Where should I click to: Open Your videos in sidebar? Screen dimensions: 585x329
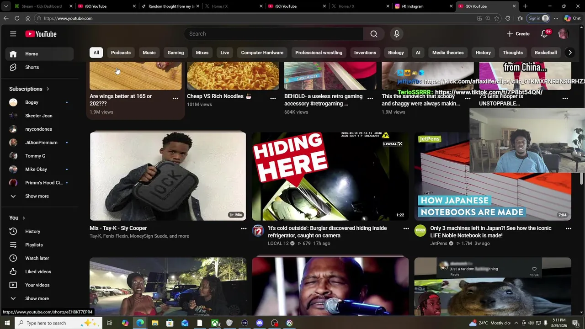(39, 285)
